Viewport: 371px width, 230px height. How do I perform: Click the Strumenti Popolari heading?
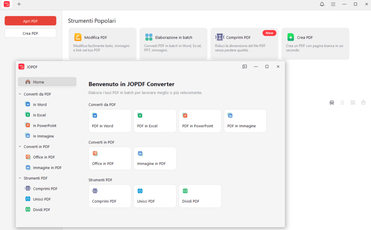(92, 21)
